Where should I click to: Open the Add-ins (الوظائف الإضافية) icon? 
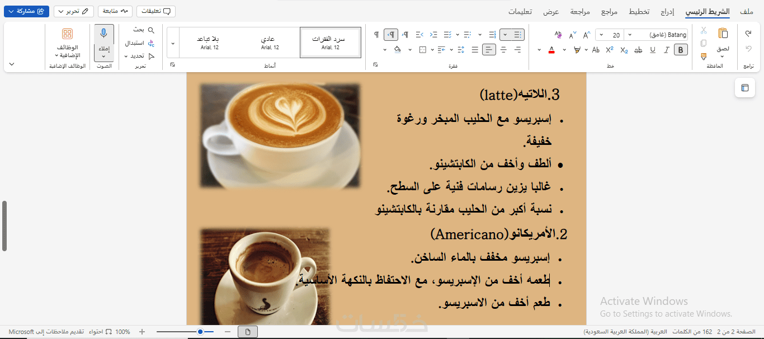click(x=68, y=34)
